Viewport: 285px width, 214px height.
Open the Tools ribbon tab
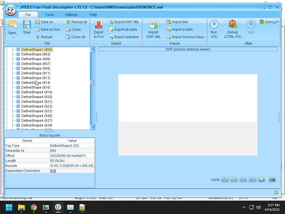50,15
